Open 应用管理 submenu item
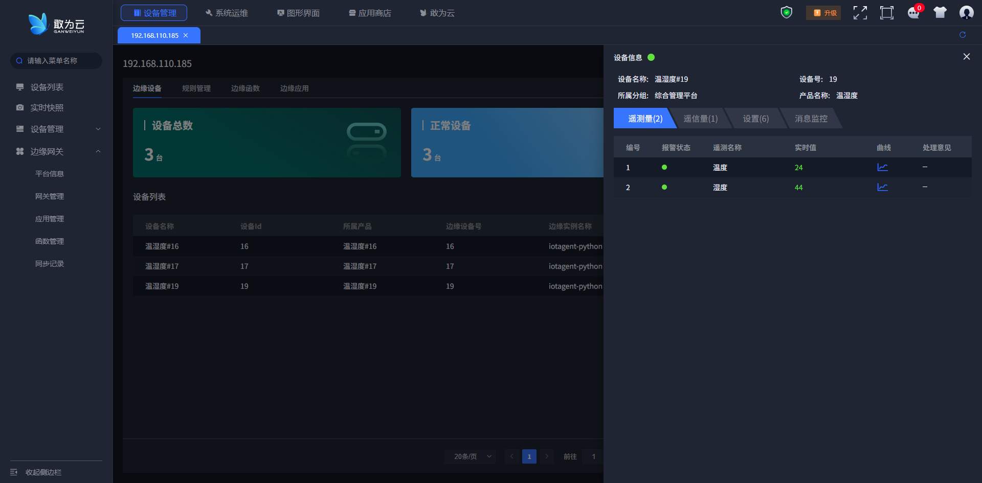The width and height of the screenshot is (982, 483). (x=50, y=219)
